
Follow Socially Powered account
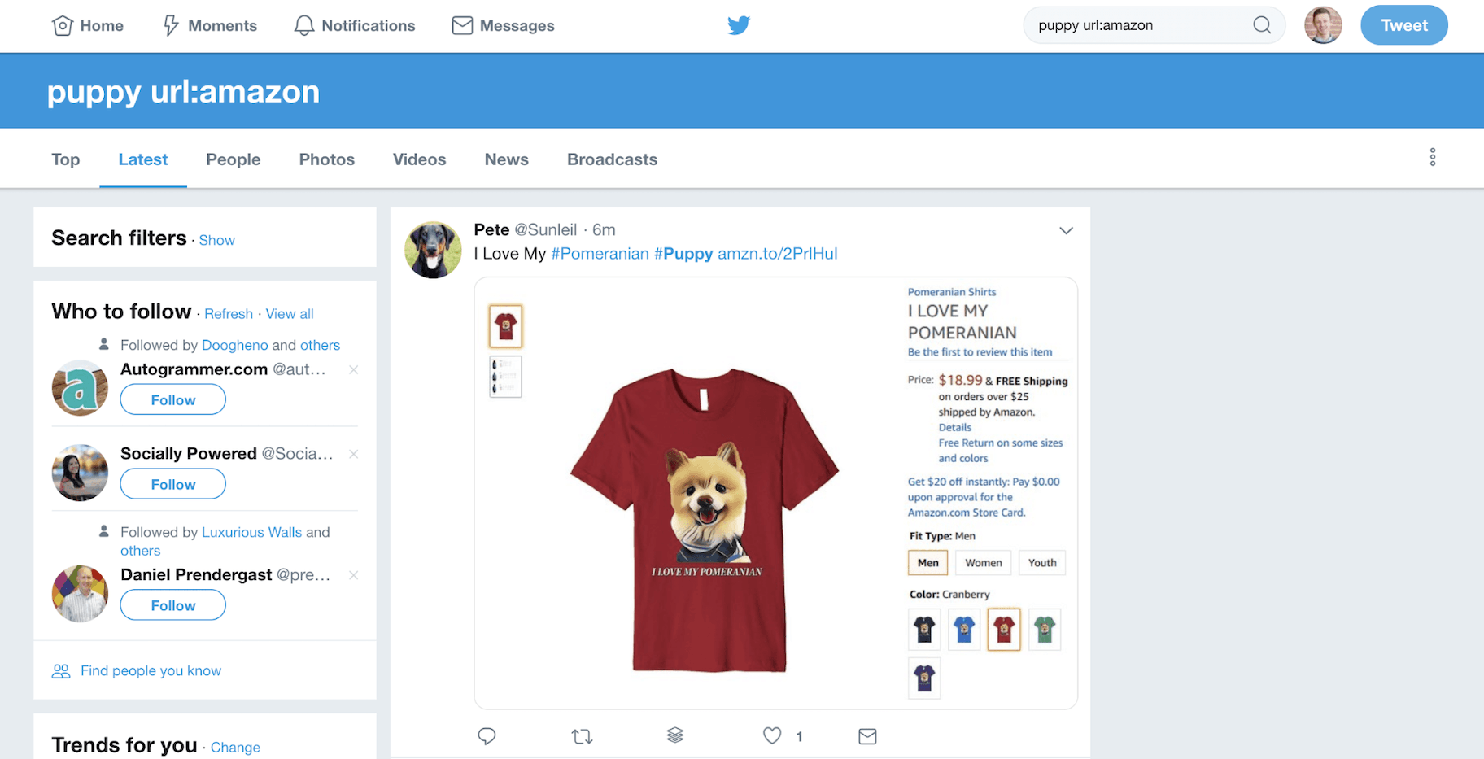tap(173, 484)
